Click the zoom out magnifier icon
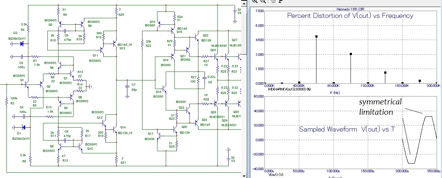 pos(263,1)
